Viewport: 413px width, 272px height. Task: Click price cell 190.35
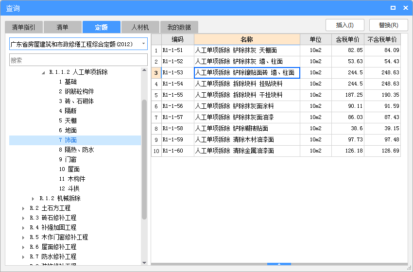click(x=382, y=95)
